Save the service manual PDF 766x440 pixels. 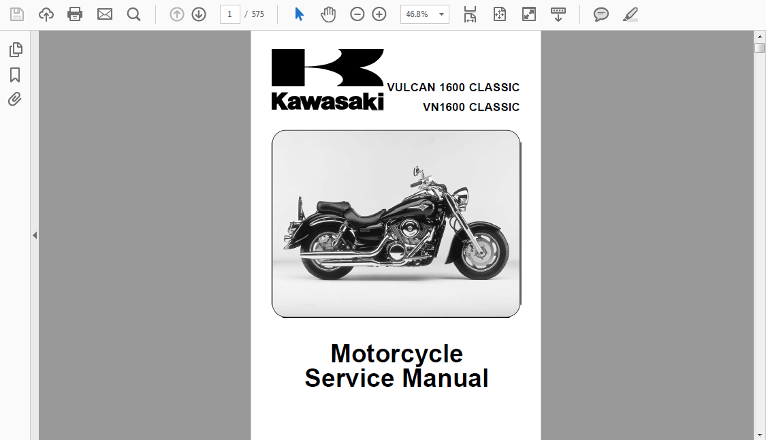tap(16, 14)
